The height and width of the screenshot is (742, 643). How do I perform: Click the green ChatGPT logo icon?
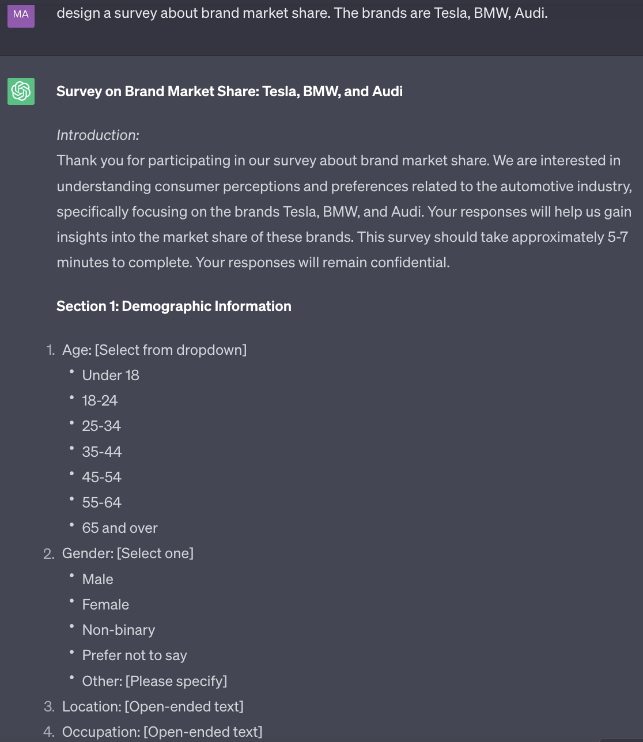[x=21, y=91]
